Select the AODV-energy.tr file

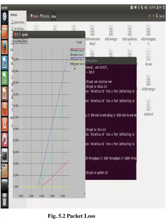coord(111,33)
